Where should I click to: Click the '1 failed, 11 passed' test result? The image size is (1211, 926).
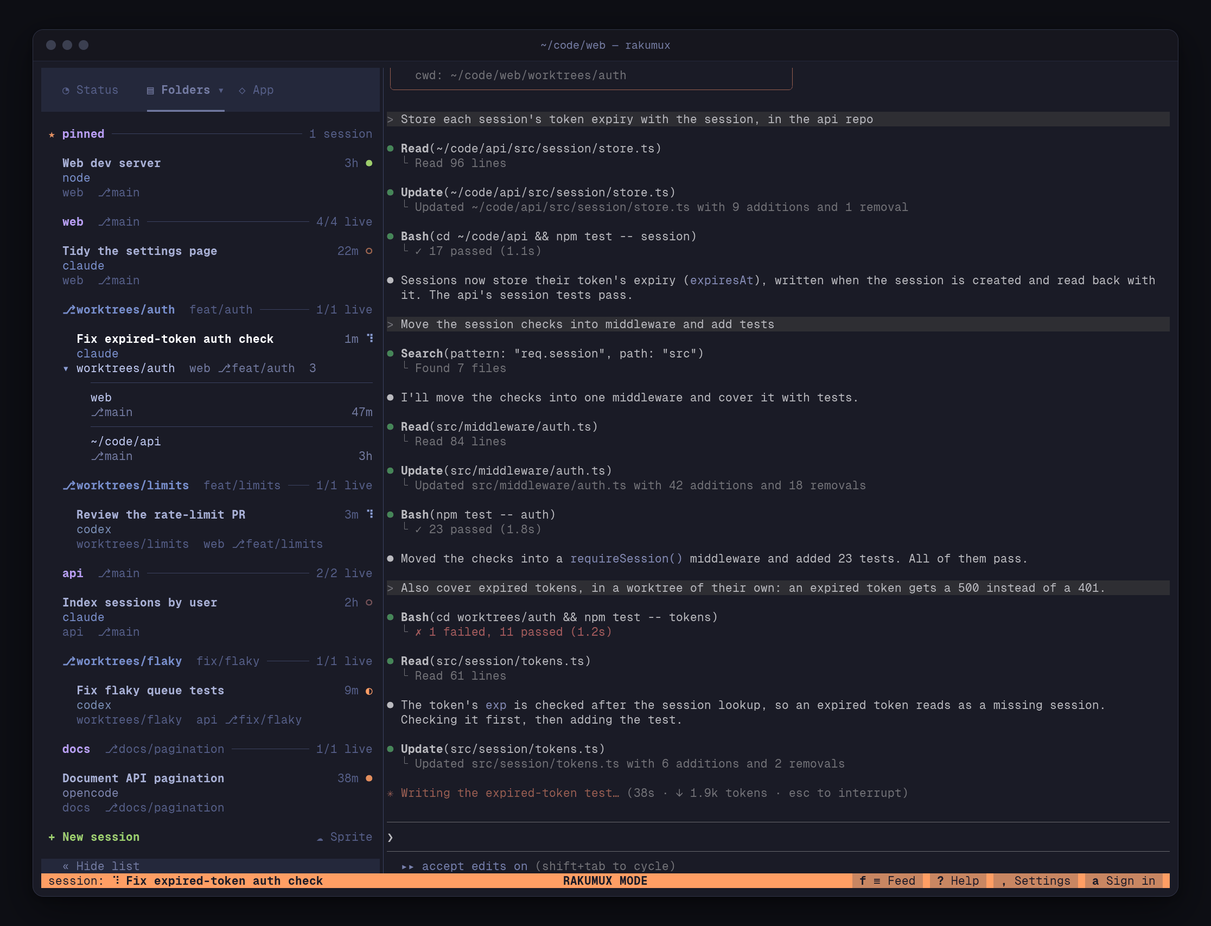(x=513, y=631)
